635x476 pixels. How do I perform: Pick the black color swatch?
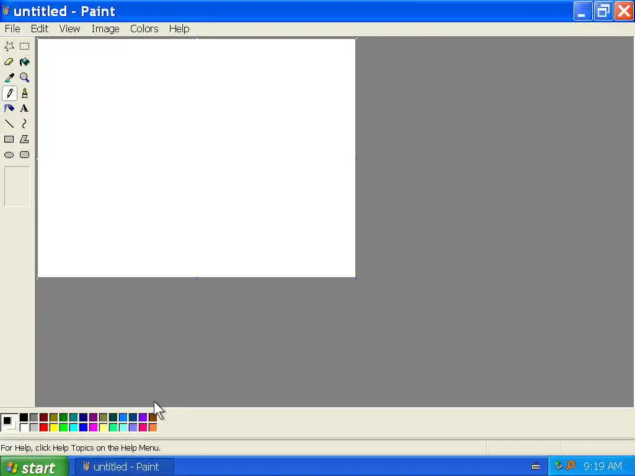(x=24, y=417)
